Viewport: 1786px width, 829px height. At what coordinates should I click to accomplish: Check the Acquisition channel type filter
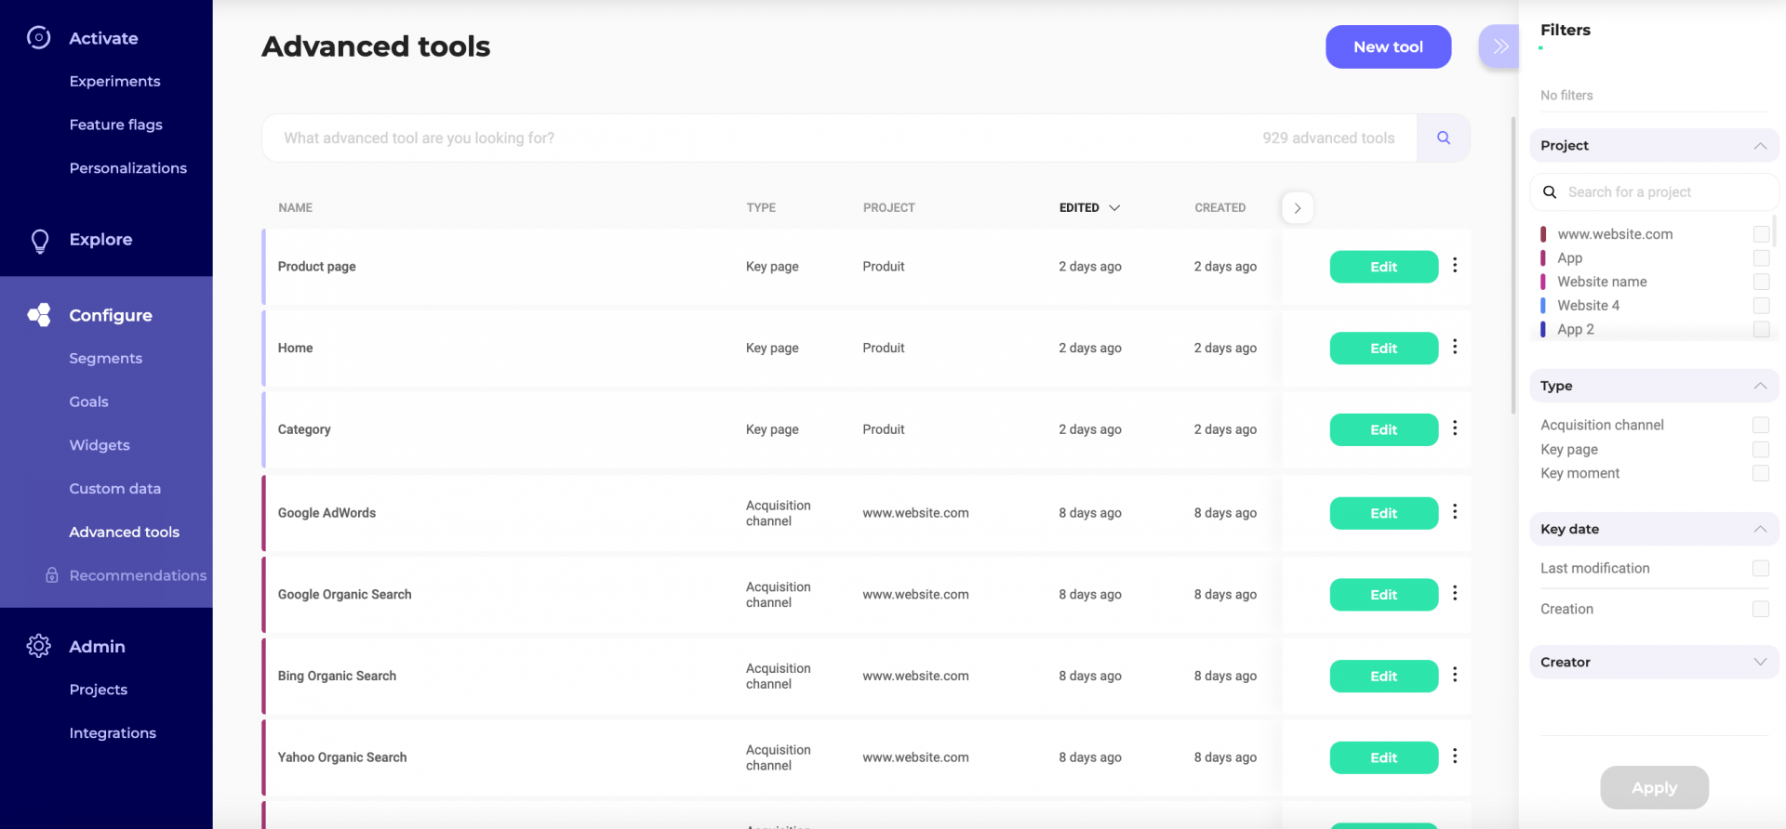1761,425
